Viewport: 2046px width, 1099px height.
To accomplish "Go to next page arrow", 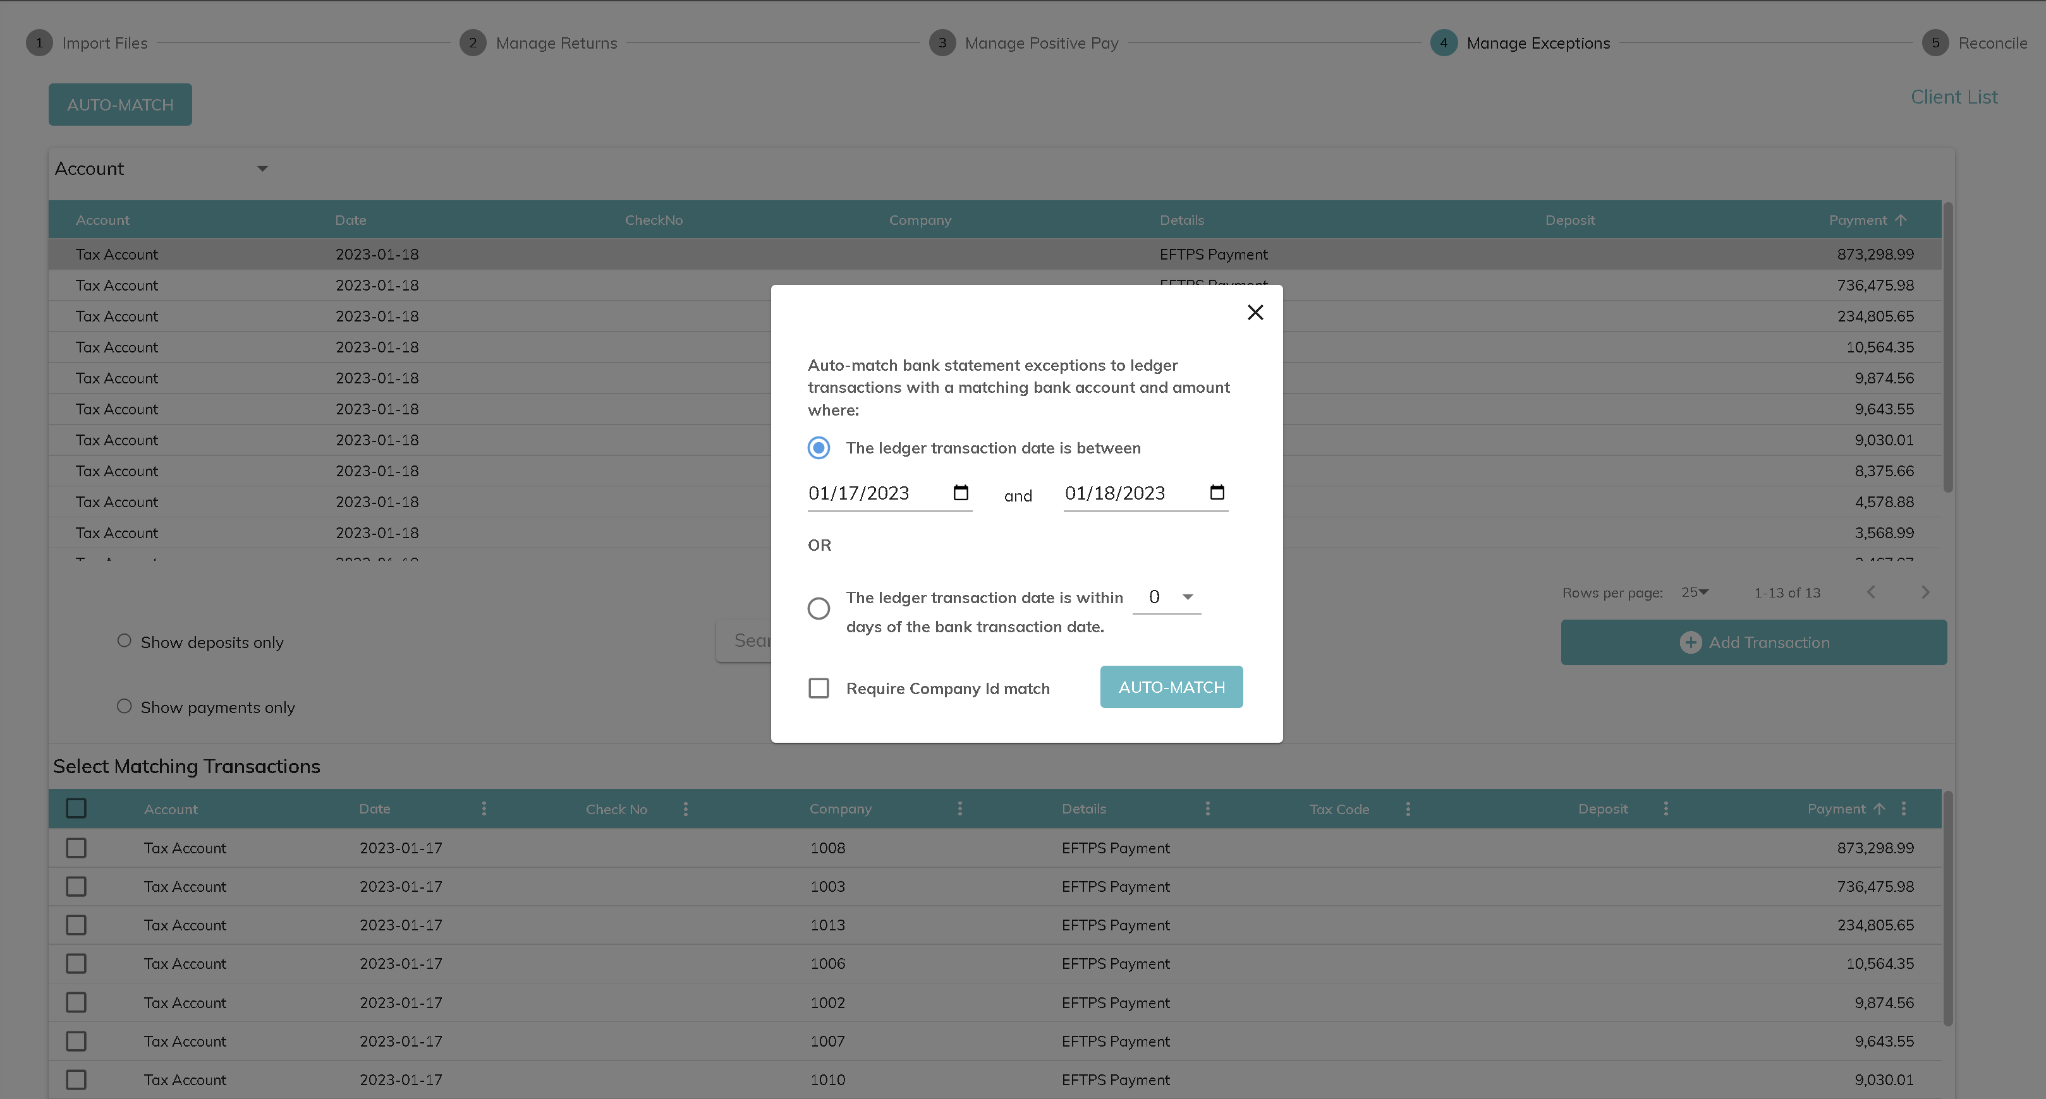I will click(1925, 592).
